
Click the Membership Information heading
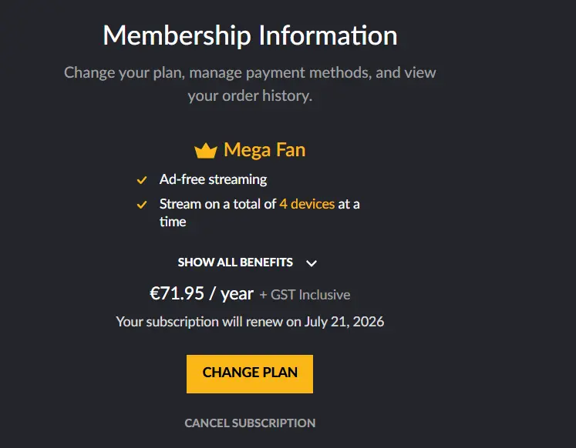tap(250, 35)
